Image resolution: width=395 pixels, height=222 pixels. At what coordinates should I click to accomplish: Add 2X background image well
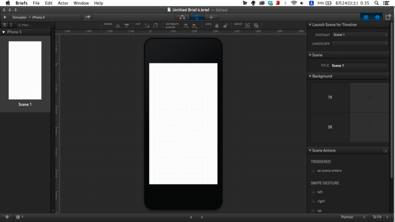click(369, 127)
